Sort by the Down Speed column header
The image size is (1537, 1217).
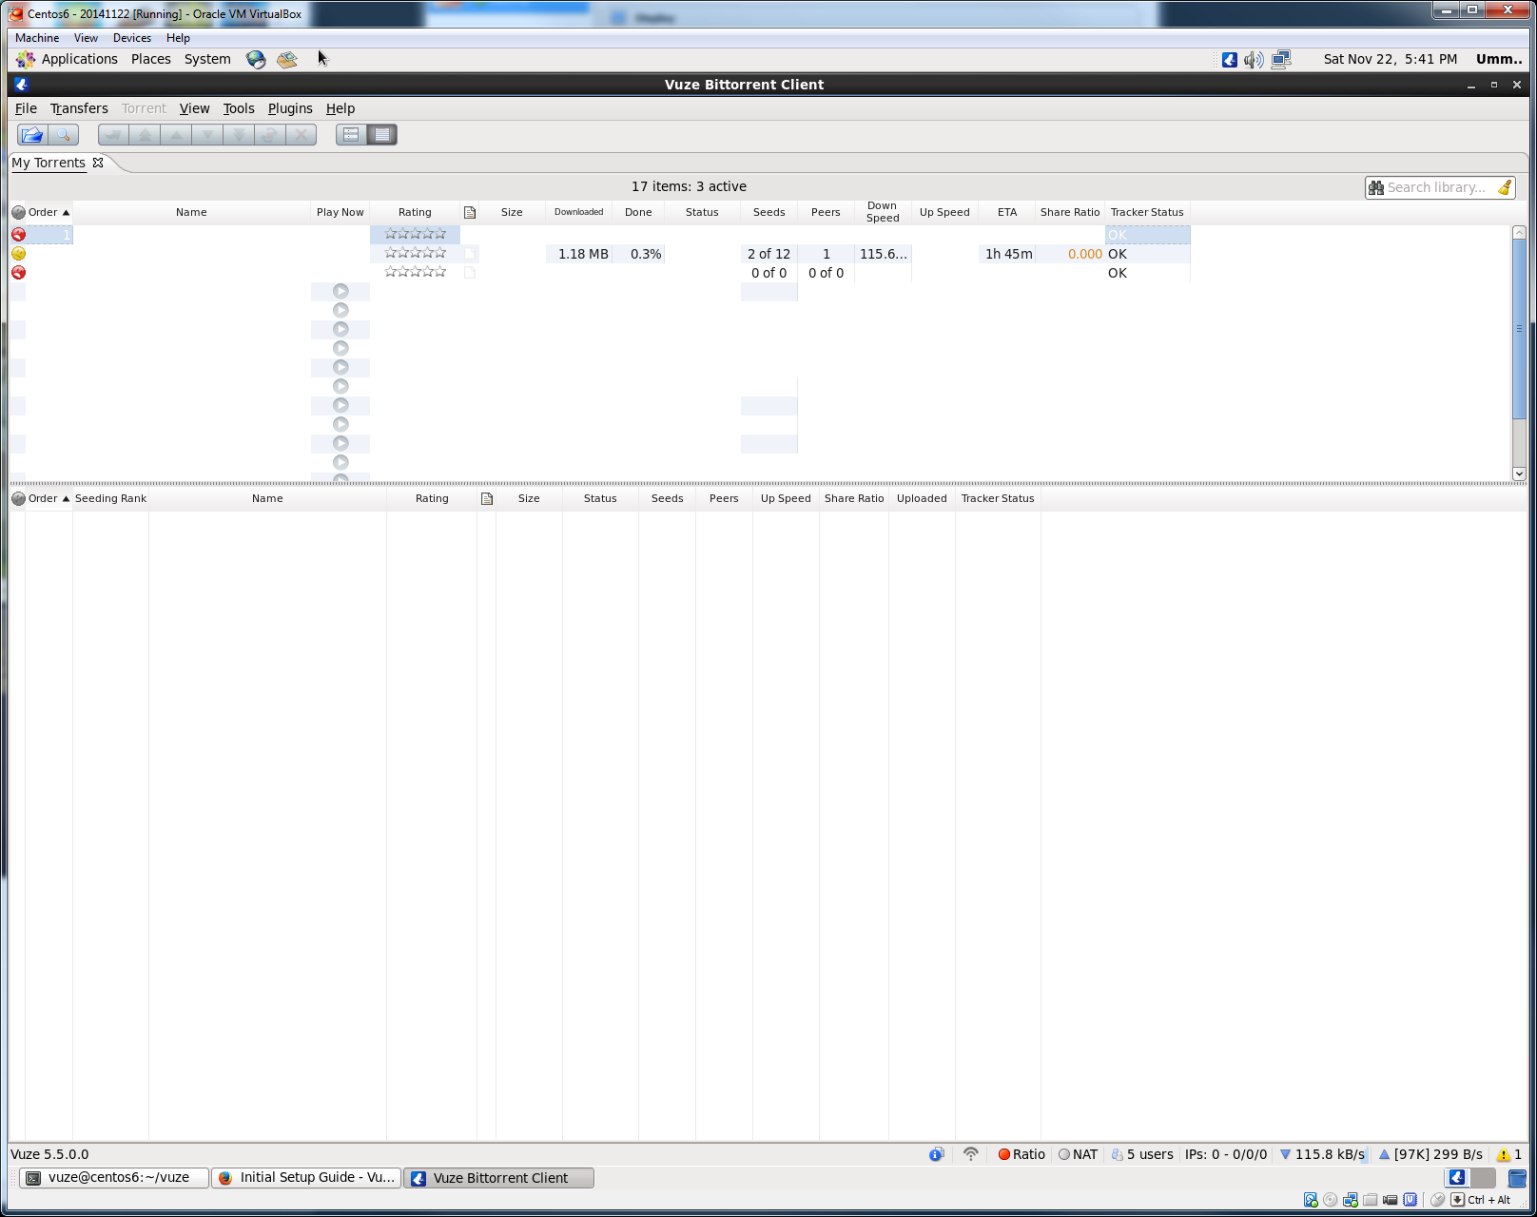click(882, 212)
